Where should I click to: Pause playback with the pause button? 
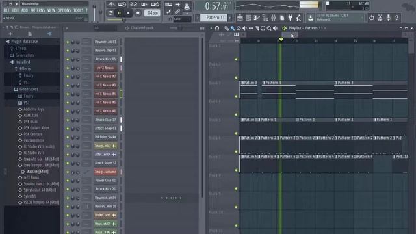pos(120,13)
